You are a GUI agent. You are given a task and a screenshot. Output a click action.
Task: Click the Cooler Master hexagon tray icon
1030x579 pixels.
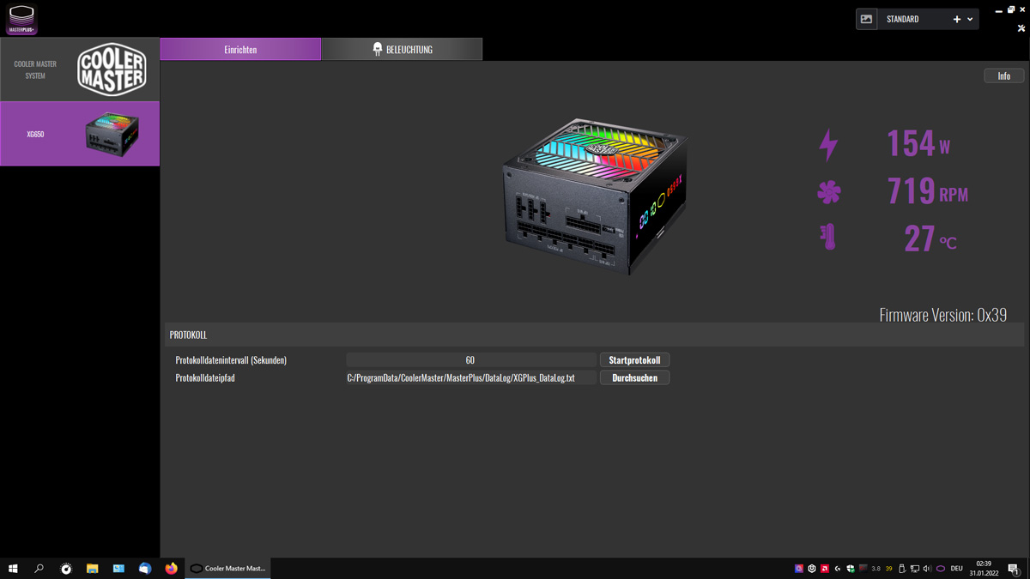click(x=941, y=569)
